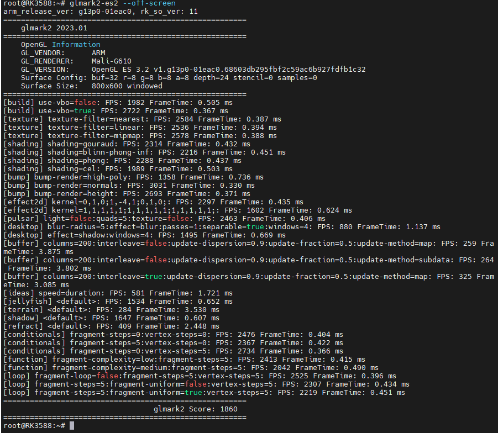Click conditionals 'fragment-steps=0:vertex-steps=5' line
Image resolution: width=498 pixels, height=433 pixels.
[174, 351]
